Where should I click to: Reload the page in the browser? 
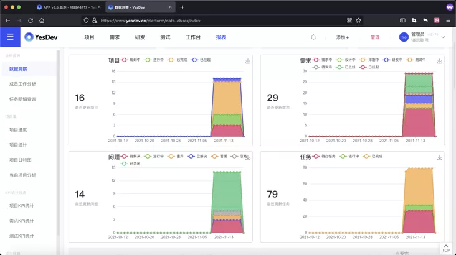[31, 21]
